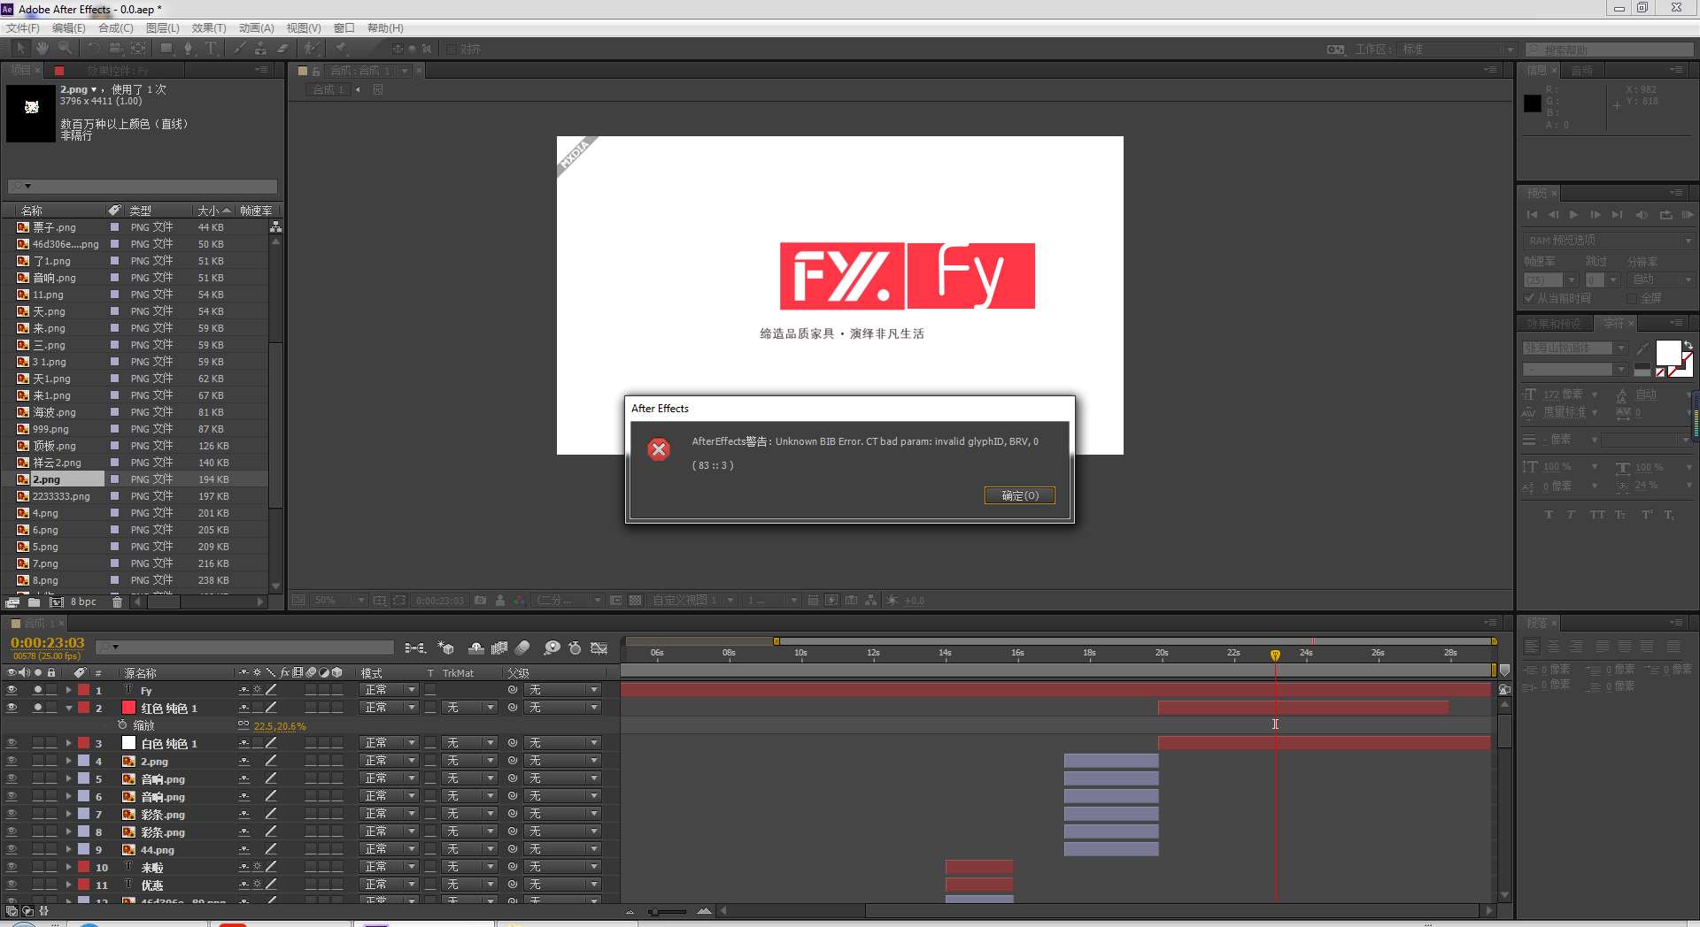This screenshot has height=927, width=1700.
Task: Open blend mode dropdown for Fy layer
Action: [389, 690]
